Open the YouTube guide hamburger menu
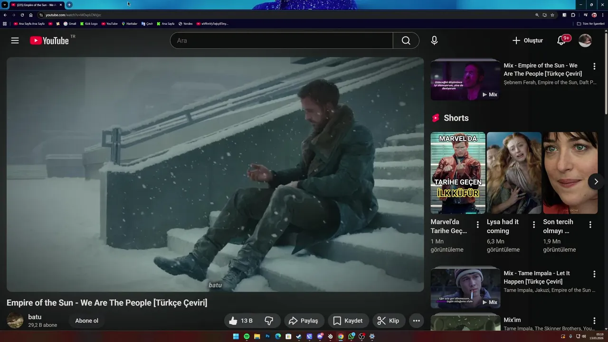This screenshot has width=608, height=342. 15,40
